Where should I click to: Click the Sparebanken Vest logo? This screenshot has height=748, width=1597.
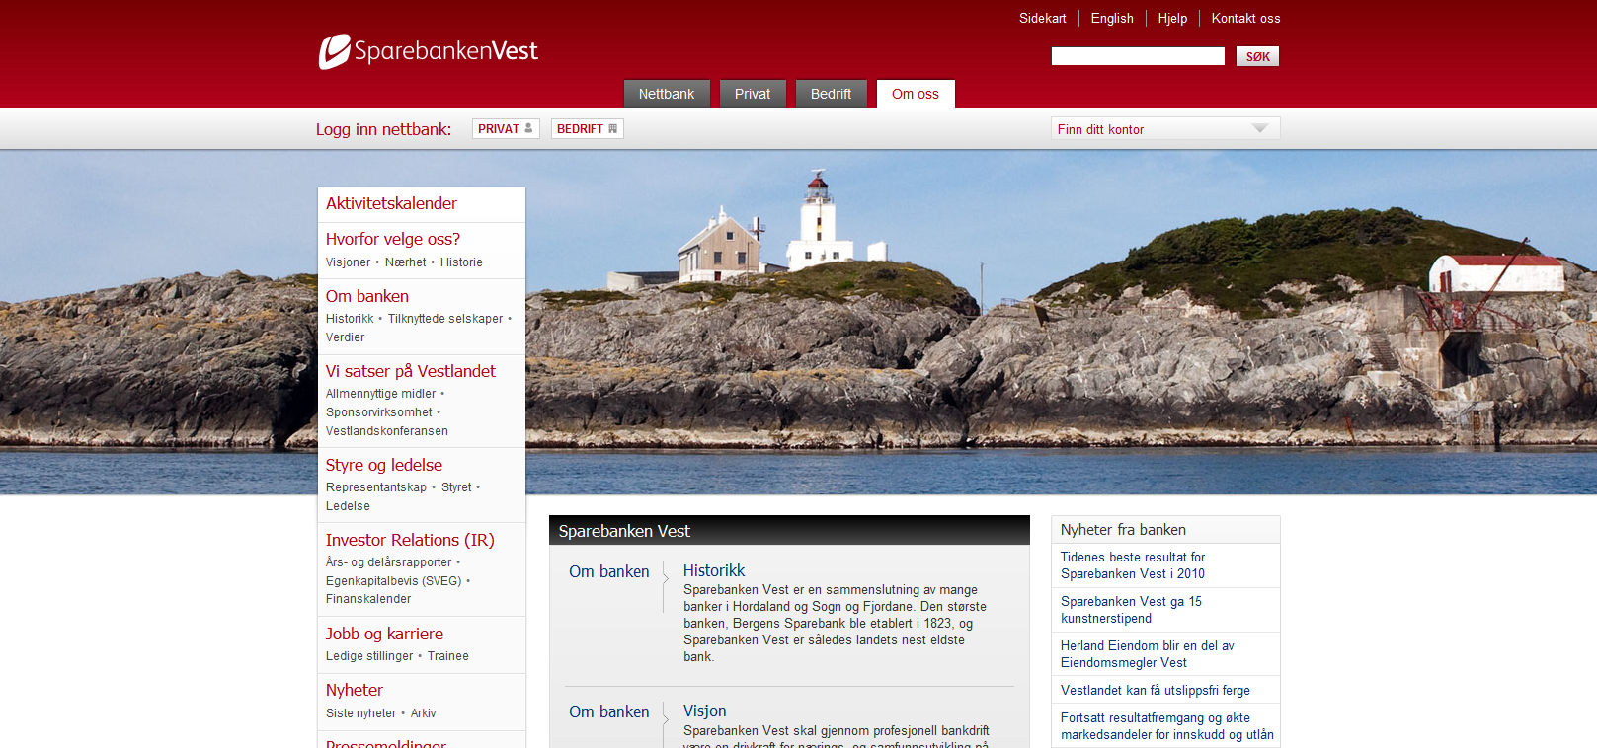click(428, 51)
